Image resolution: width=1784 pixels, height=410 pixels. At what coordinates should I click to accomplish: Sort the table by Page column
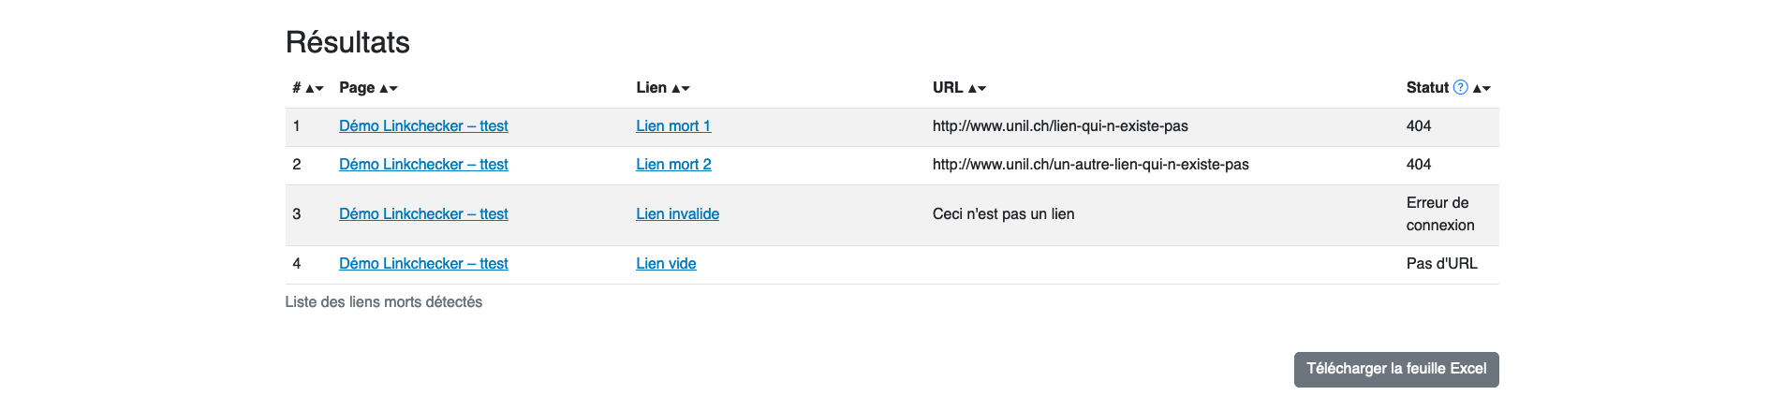(388, 88)
